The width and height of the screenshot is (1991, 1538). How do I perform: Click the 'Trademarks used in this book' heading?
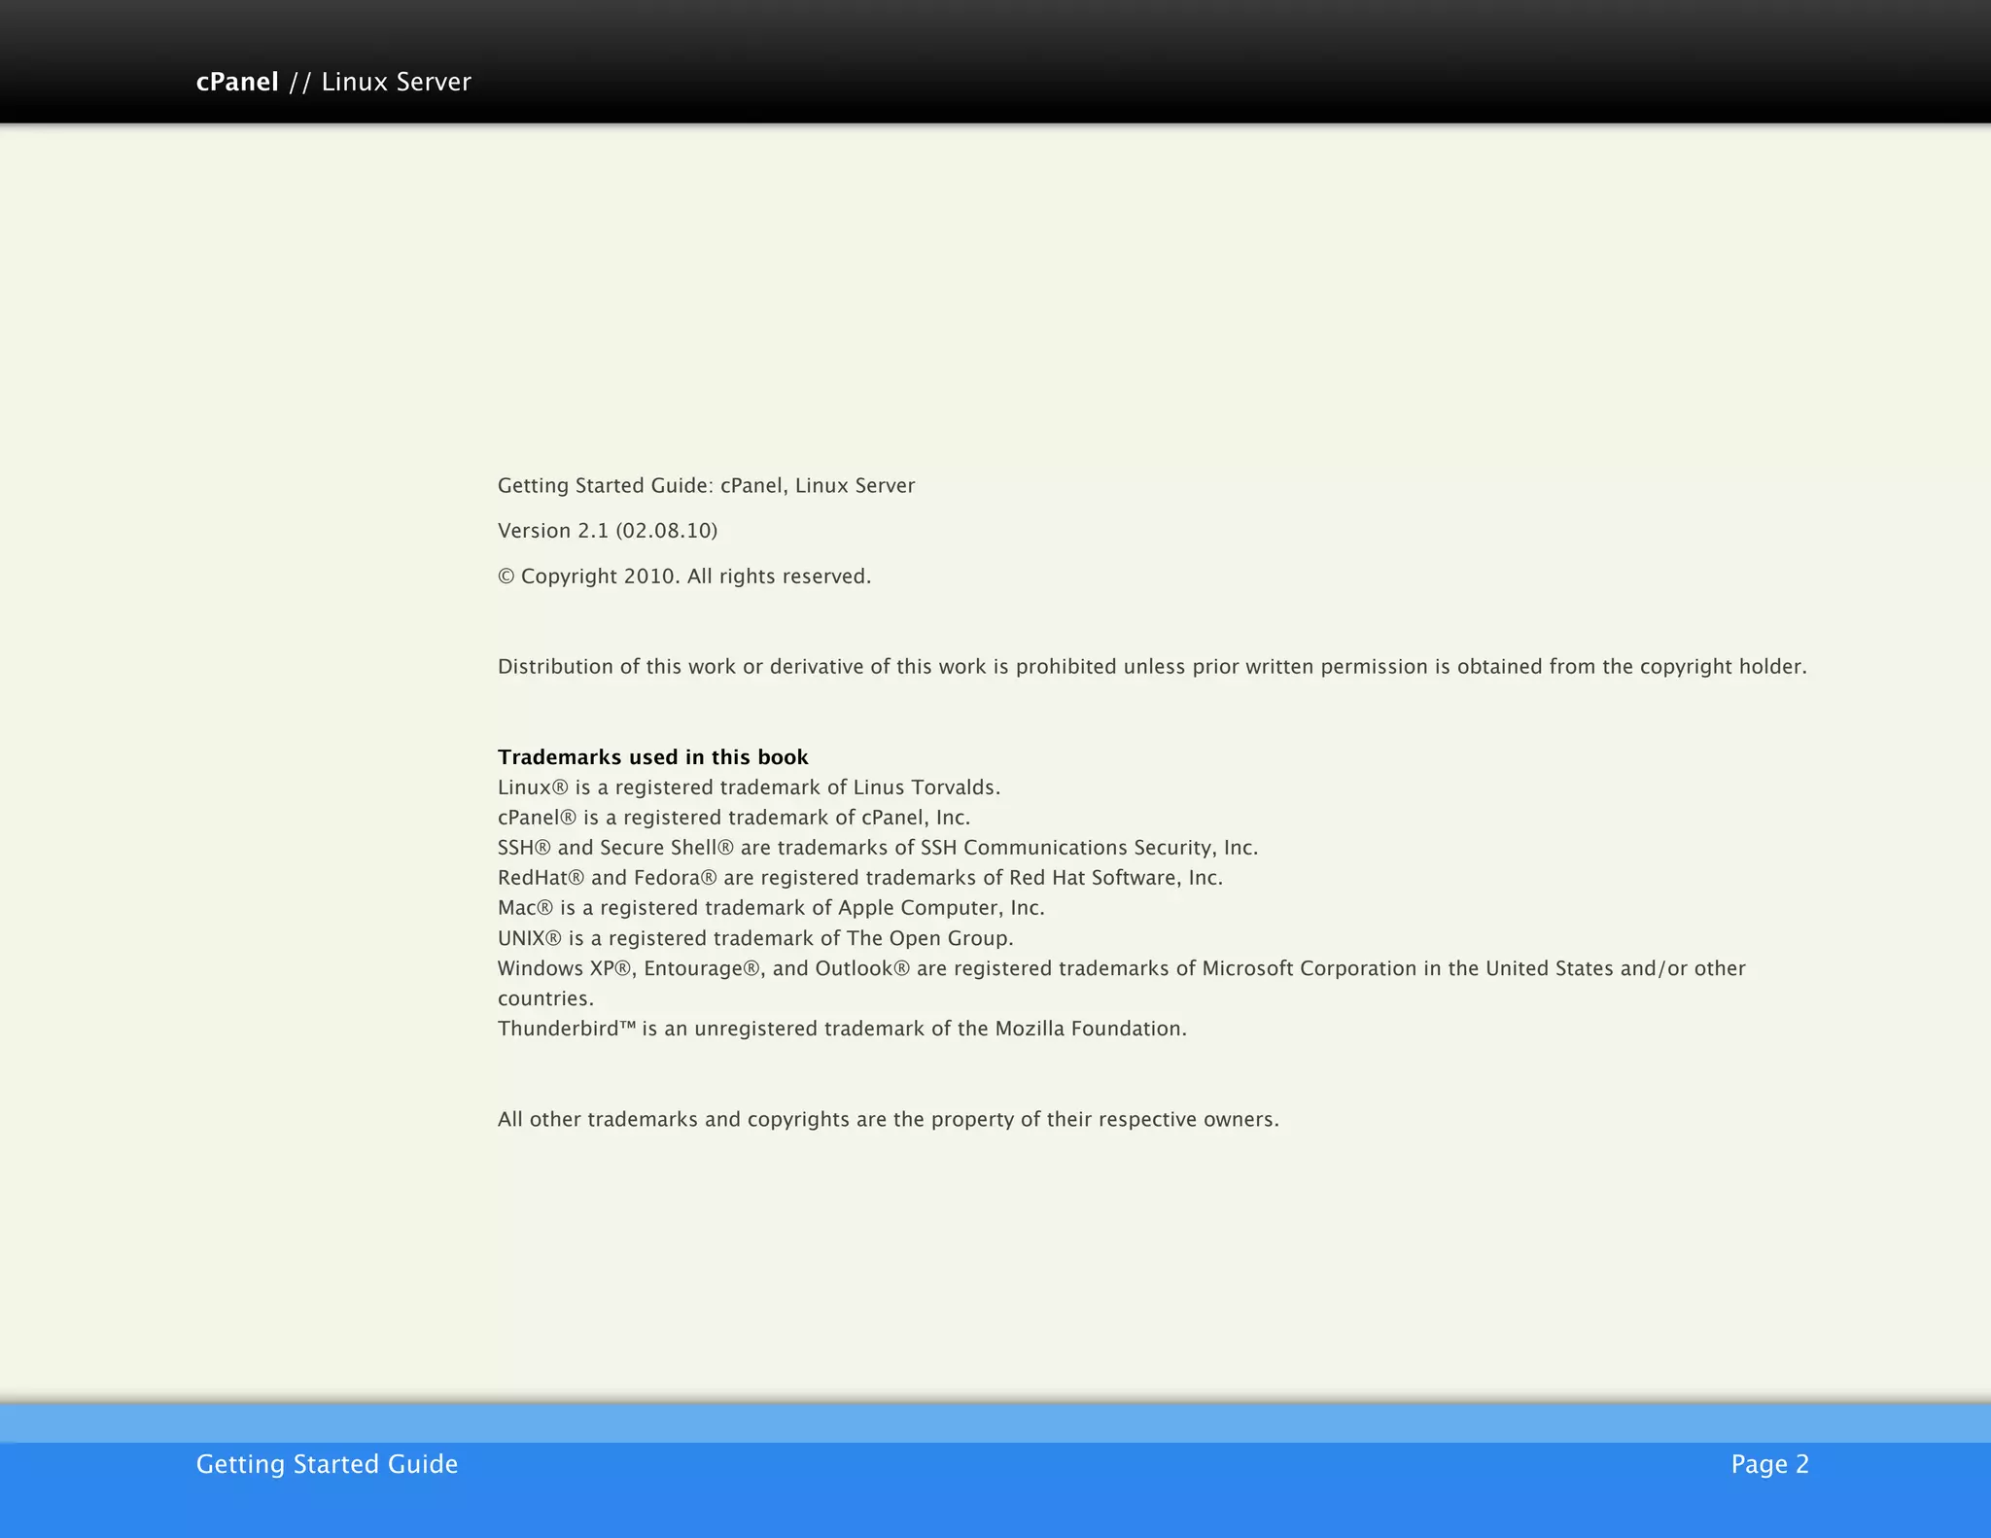pos(652,757)
